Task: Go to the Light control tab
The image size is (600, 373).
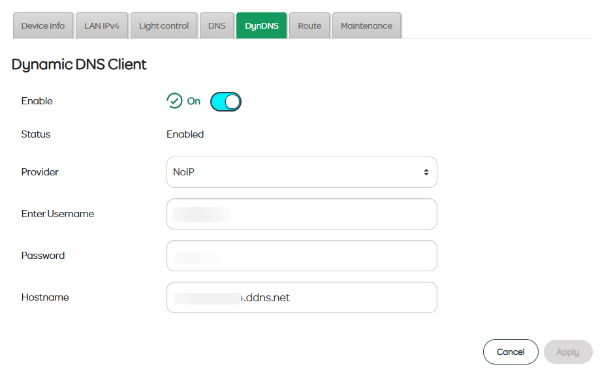Action: coord(164,26)
